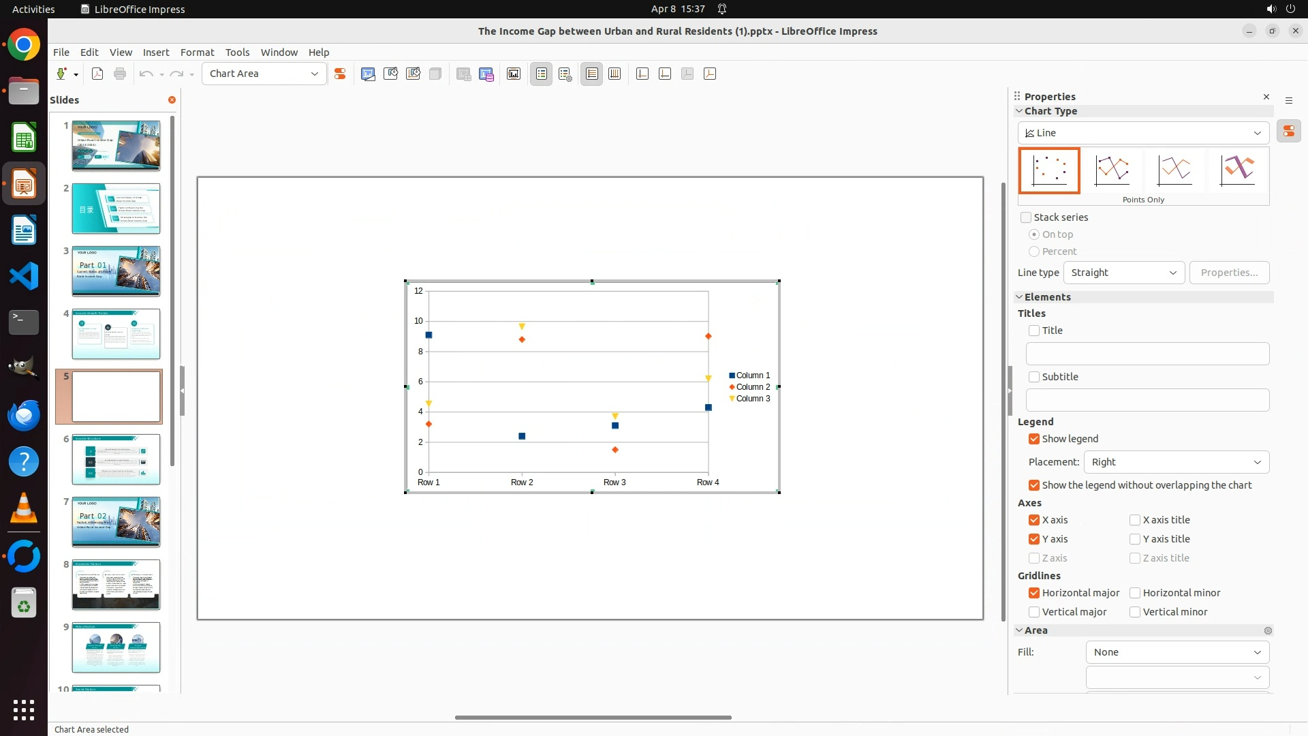Open the Format menu

[x=197, y=52]
